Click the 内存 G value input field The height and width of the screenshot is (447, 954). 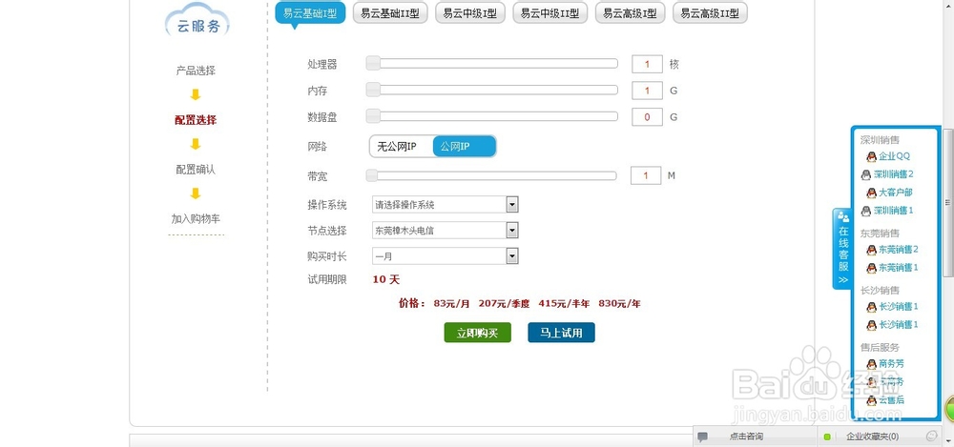coord(648,91)
